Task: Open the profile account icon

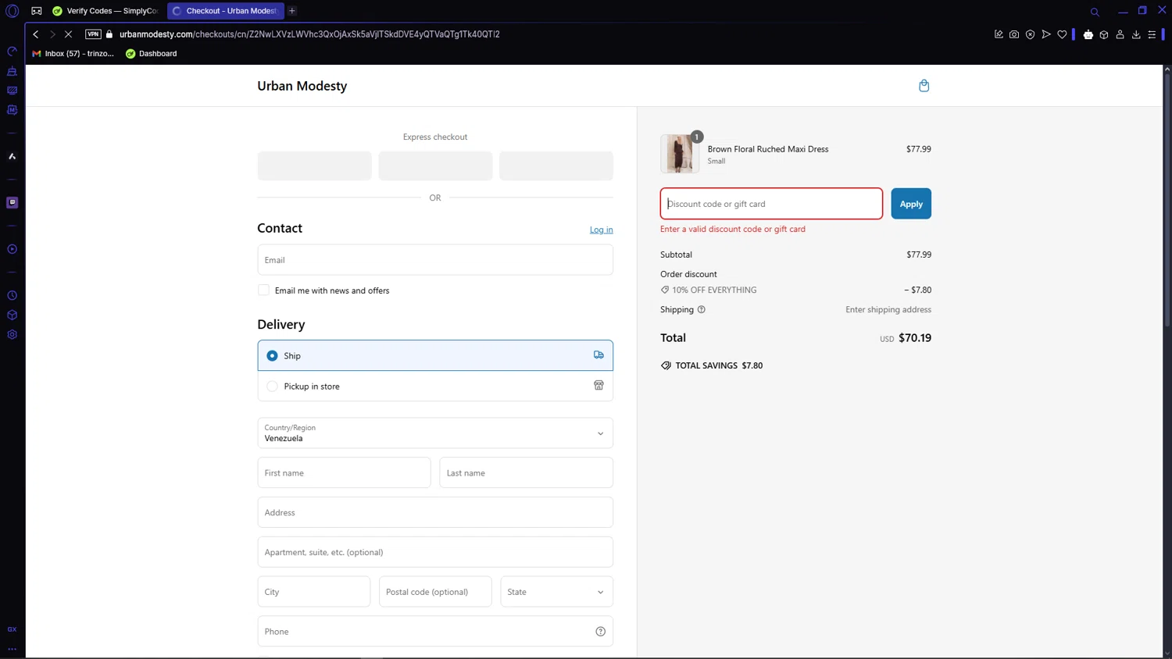Action: (x=1120, y=34)
